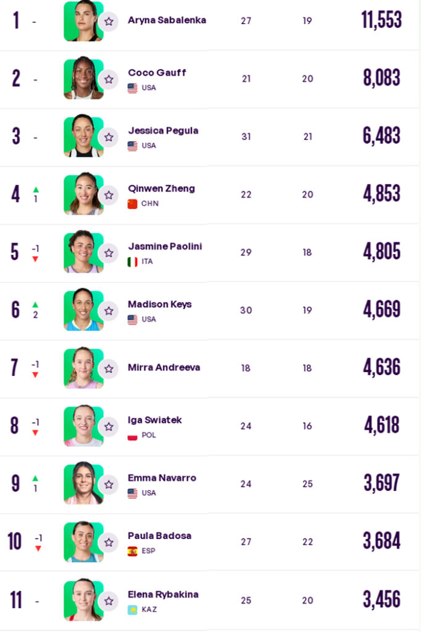The image size is (421, 633).
Task: Click the star next to Mirra Andreeva
Action: pos(109,368)
